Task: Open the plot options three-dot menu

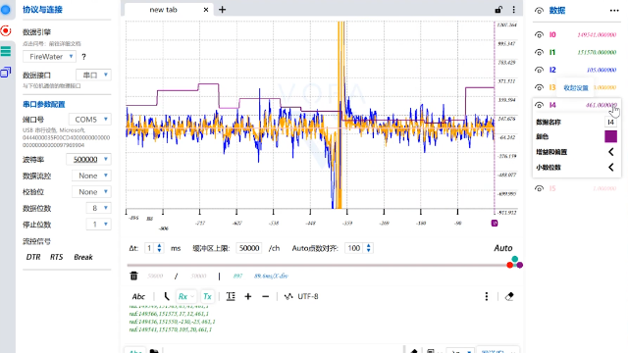Action: (514, 10)
